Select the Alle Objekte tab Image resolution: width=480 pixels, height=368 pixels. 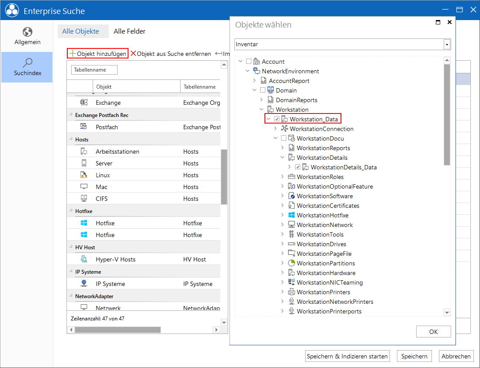(80, 31)
